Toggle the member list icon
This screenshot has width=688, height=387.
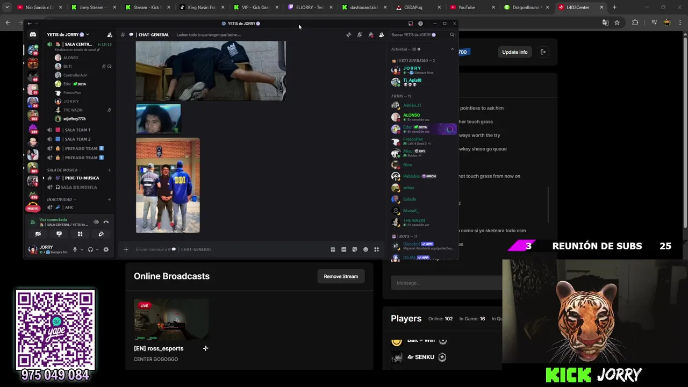point(382,34)
